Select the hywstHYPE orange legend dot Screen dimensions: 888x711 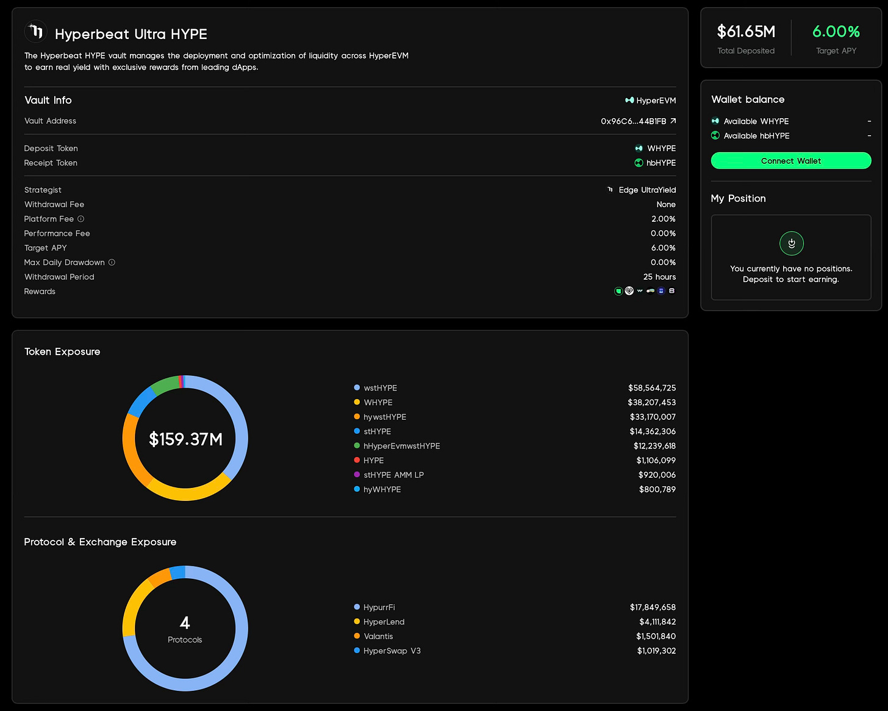357,417
